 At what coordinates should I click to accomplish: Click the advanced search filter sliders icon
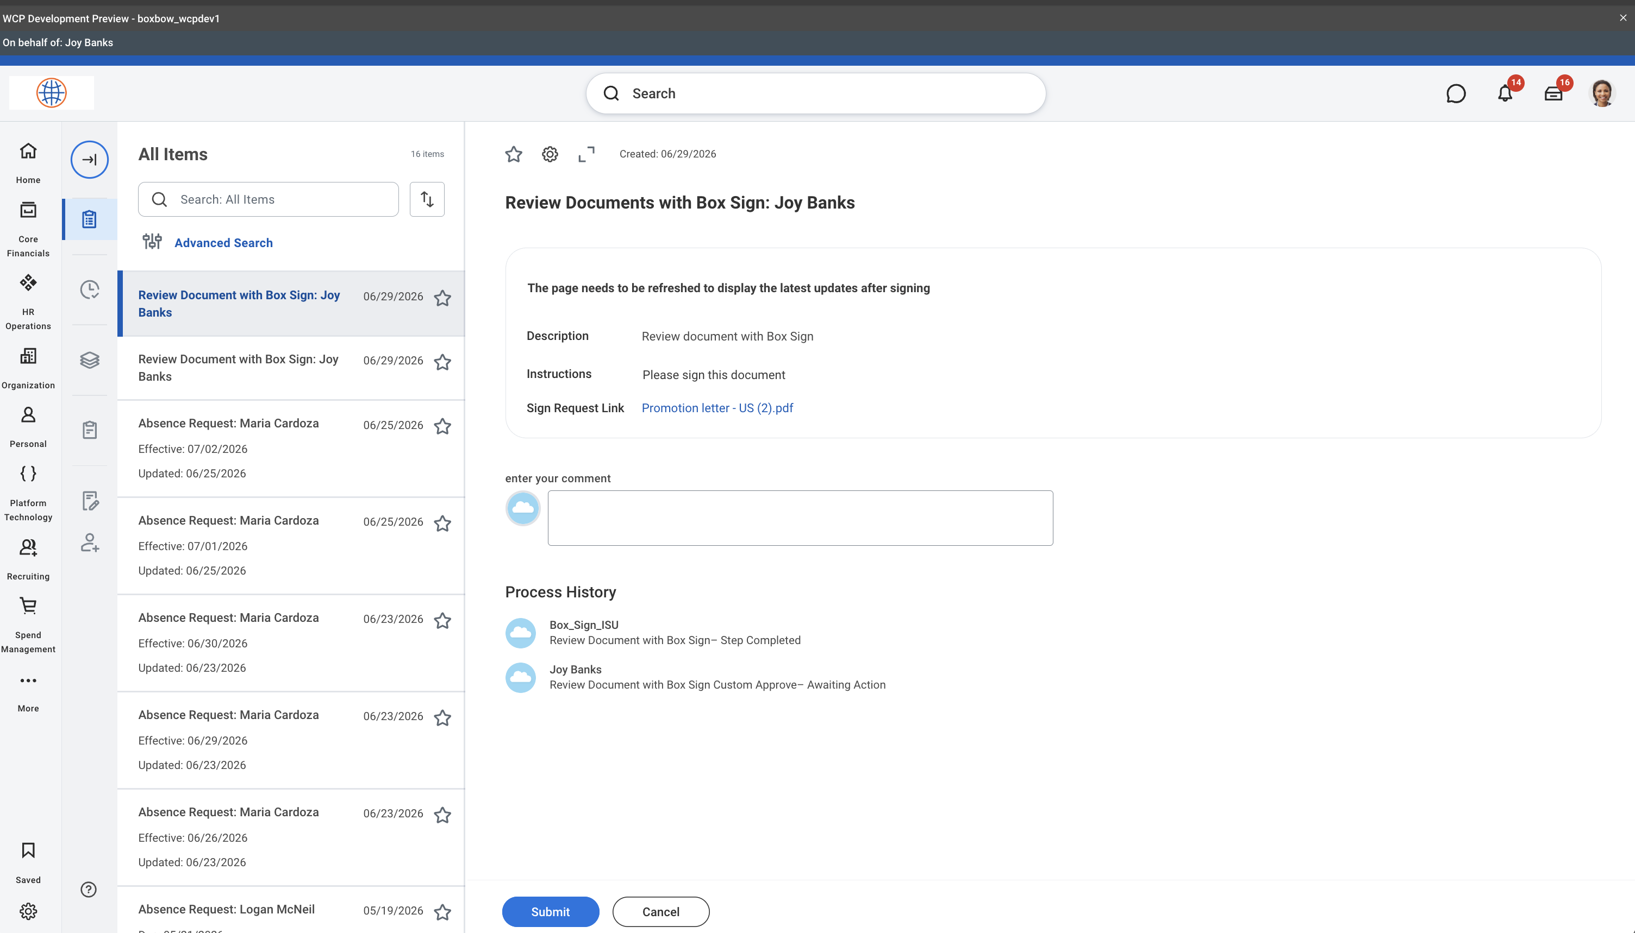click(152, 242)
